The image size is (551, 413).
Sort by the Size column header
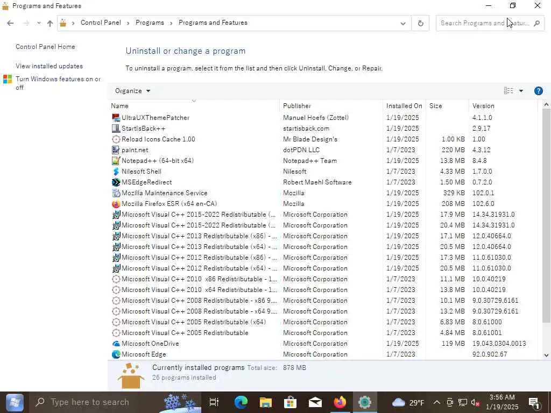click(x=447, y=106)
